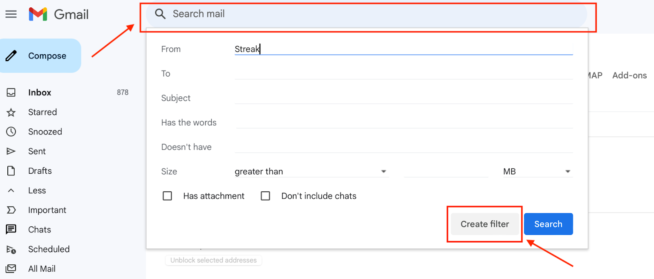
Task: Click the Gmail logo
Action: click(58, 14)
